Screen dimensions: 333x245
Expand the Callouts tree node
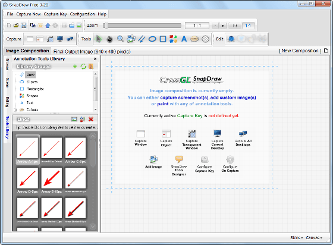(15, 110)
